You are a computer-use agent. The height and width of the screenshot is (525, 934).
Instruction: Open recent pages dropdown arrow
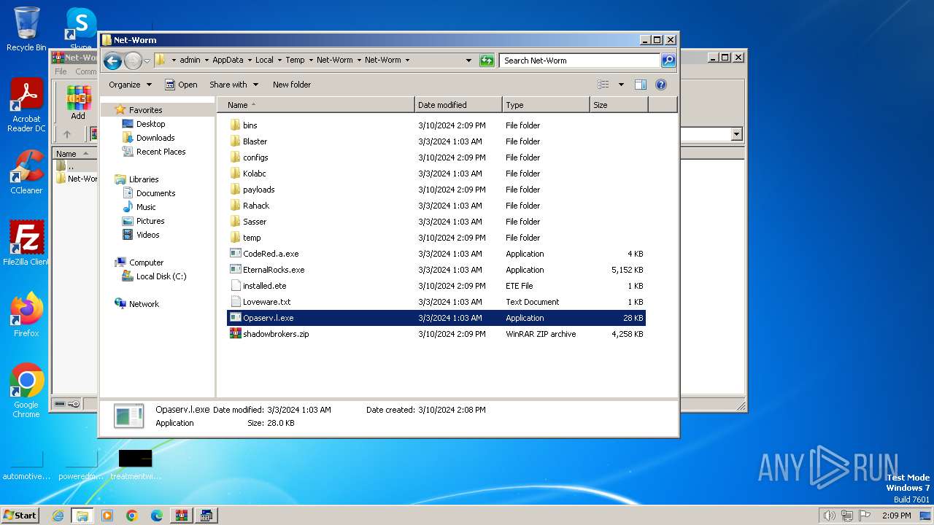[147, 61]
